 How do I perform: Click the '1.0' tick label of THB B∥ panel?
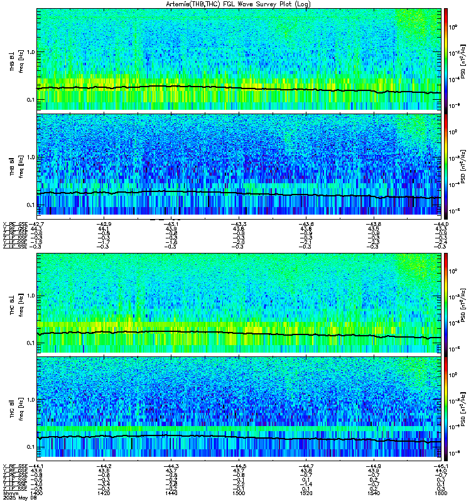(31, 158)
